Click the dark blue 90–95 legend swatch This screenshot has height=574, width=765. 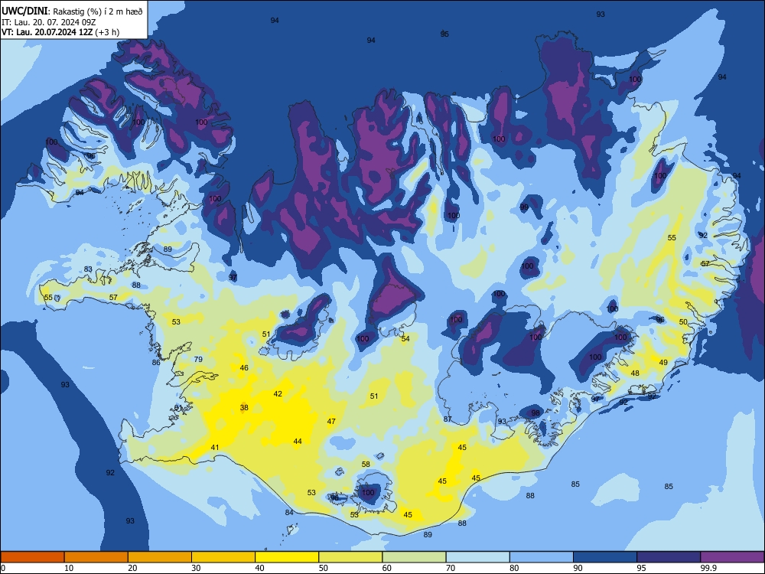pos(605,557)
